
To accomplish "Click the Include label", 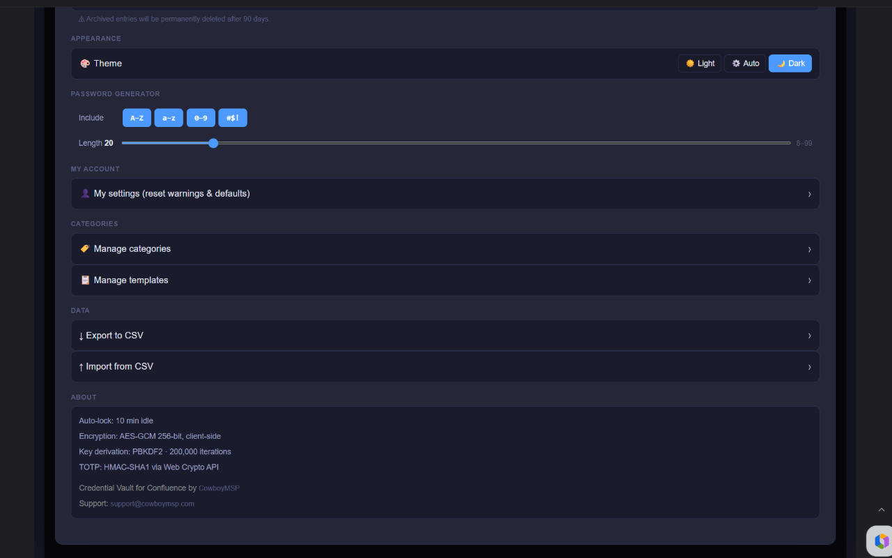I will [x=91, y=118].
